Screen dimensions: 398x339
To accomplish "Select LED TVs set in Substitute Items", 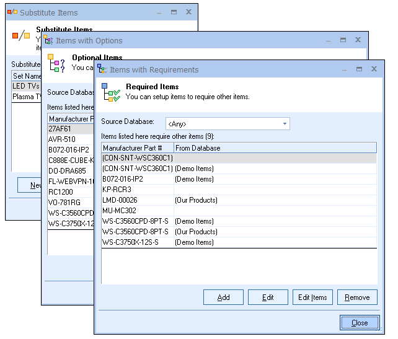I will pos(27,86).
